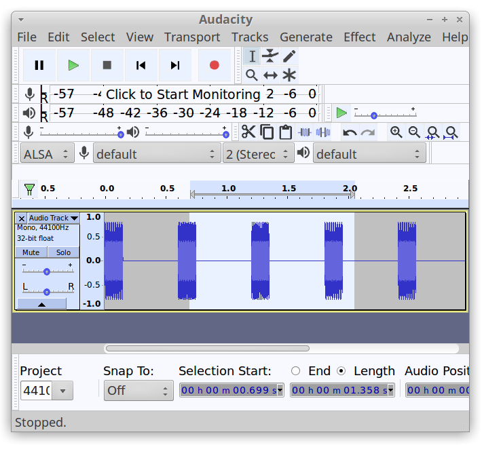Select the Zoom (magnifier) tool
The height and width of the screenshot is (460, 482).
click(252, 75)
